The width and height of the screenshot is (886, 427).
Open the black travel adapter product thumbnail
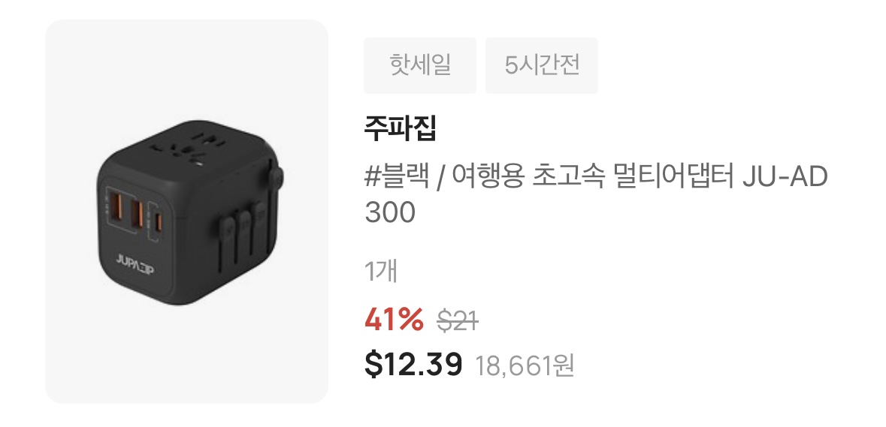pos(186,212)
